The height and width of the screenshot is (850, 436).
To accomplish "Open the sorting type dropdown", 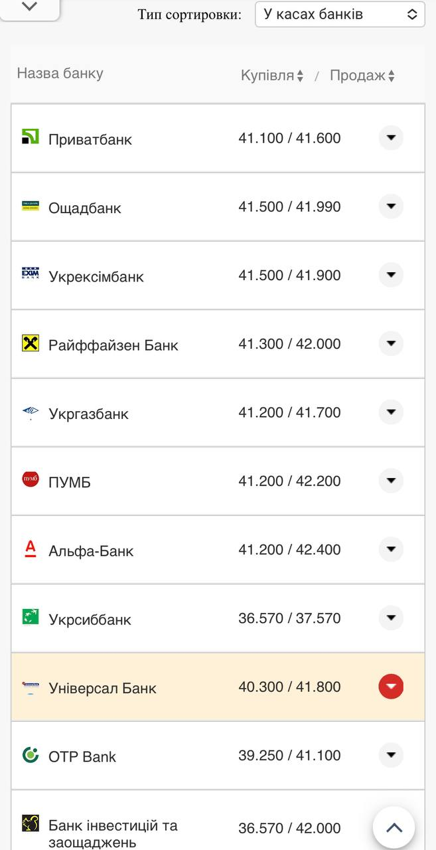I will (340, 14).
